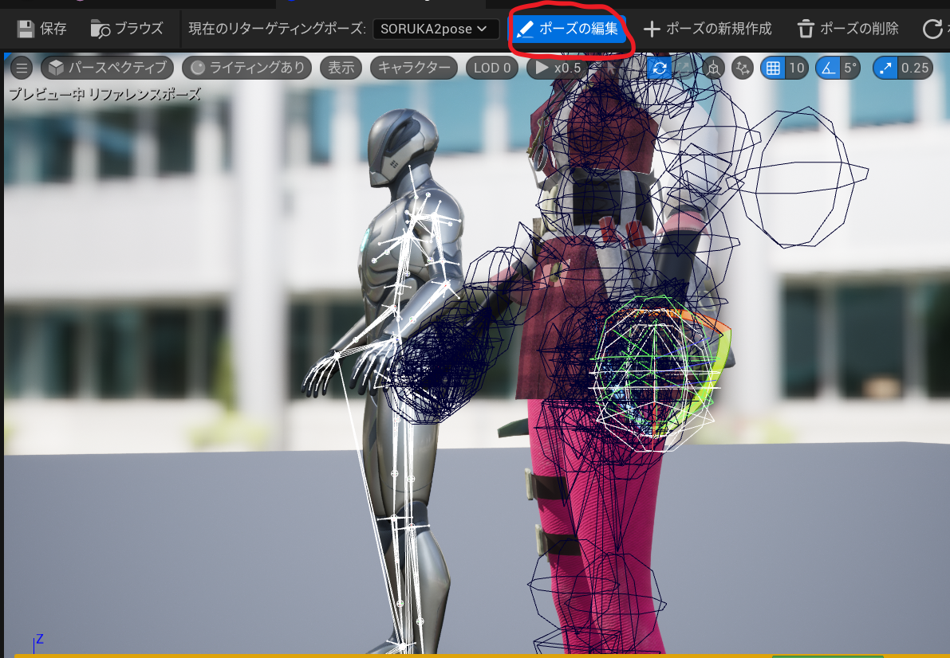
Task: Open the grid snap value 10 dropdown
Action: pos(797,68)
